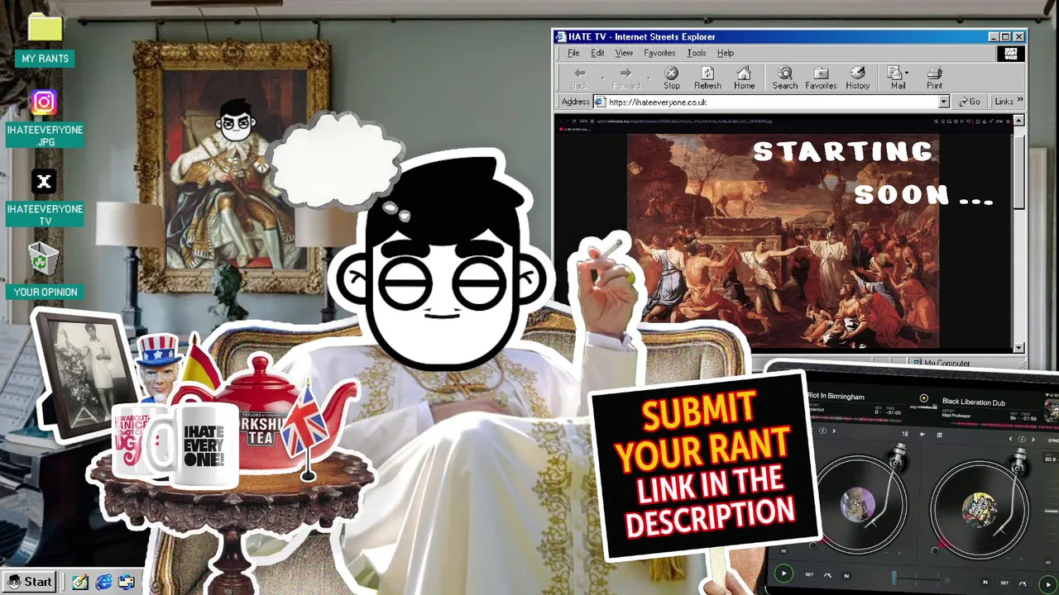
Task: Open the MY RANTS desktop folder
Action: 45,39
